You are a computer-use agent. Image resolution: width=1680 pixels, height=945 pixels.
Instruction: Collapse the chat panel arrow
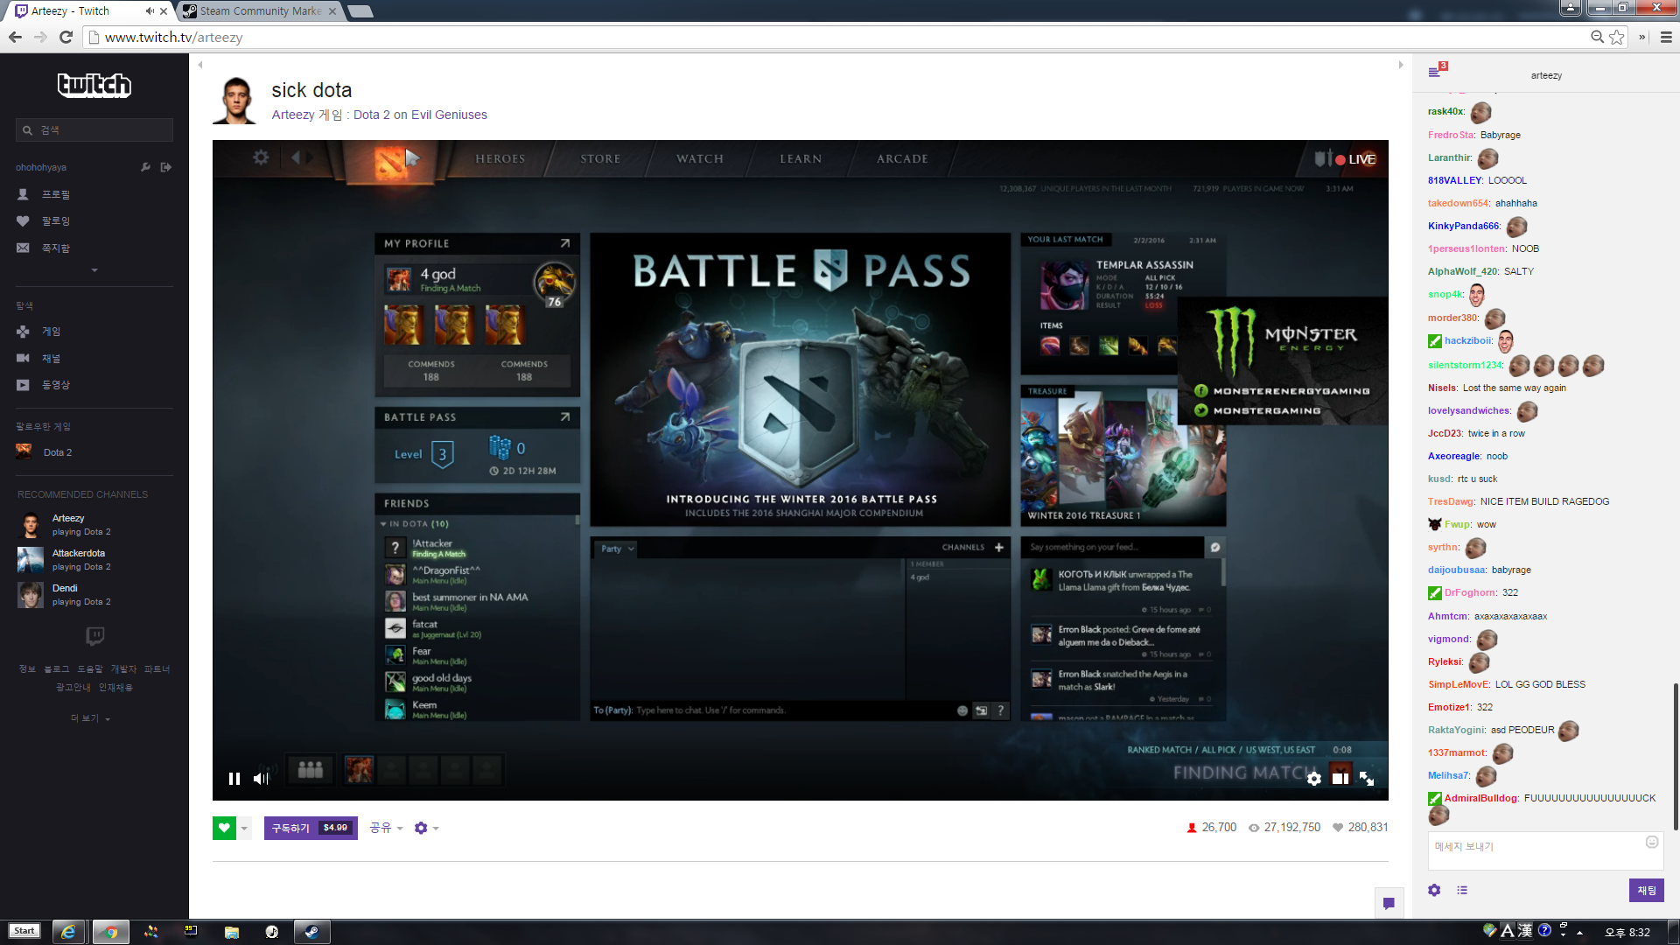1401,65
